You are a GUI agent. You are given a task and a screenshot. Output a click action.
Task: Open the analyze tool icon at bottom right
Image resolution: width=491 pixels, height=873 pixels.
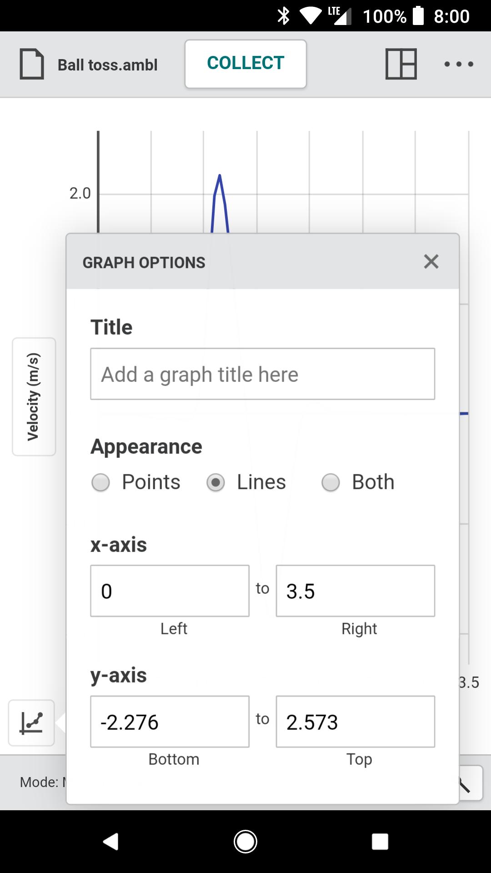pyautogui.click(x=471, y=783)
